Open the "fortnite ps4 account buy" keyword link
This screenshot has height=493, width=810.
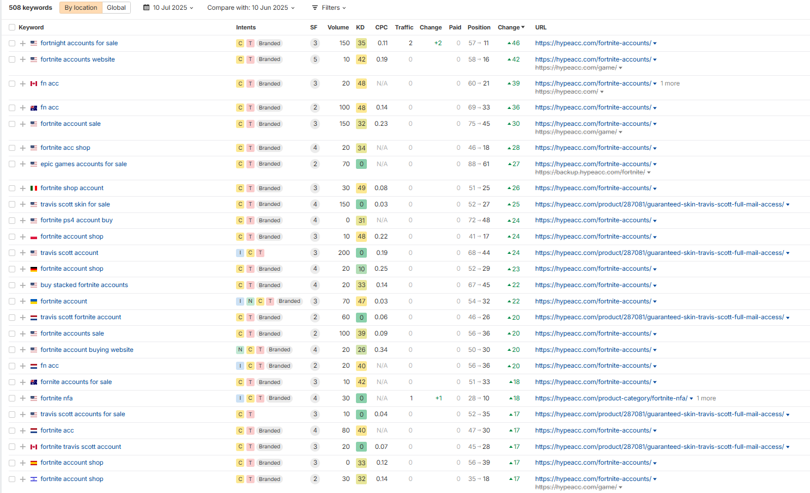point(76,220)
